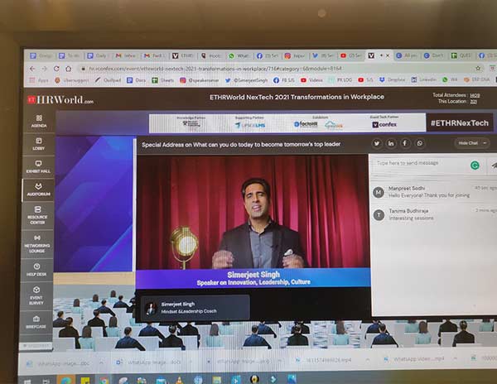This screenshot has width=497, height=384.
Task: Click the browser Home button
Action: pyautogui.click(x=69, y=69)
